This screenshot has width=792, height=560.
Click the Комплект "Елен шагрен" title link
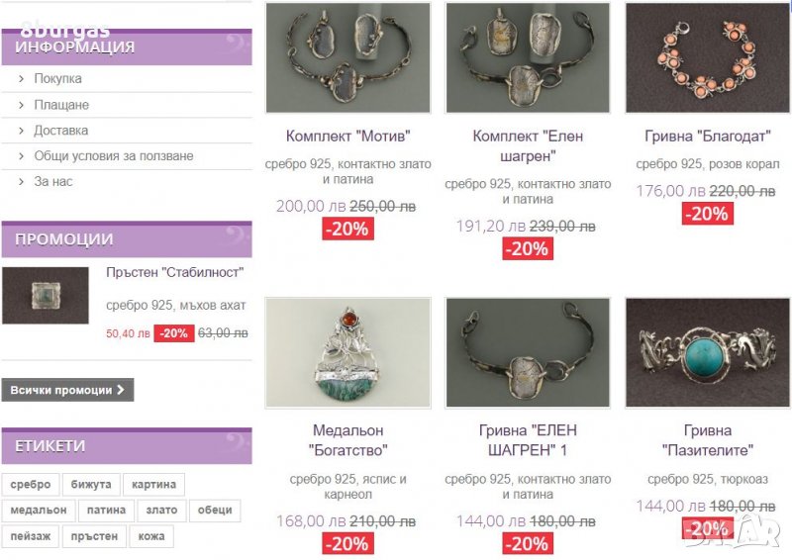(528, 145)
